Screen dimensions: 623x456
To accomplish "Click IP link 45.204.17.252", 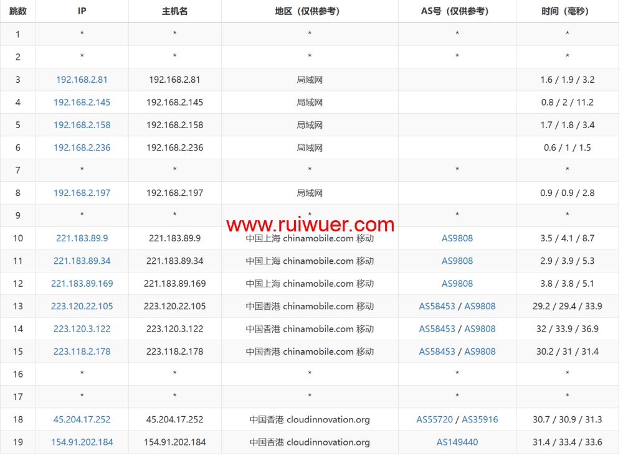I will [82, 419].
